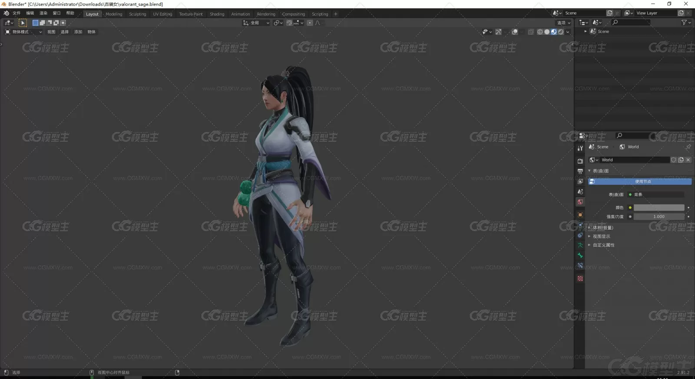
Task: Open the outliner display mode dropdown
Action: (x=583, y=22)
